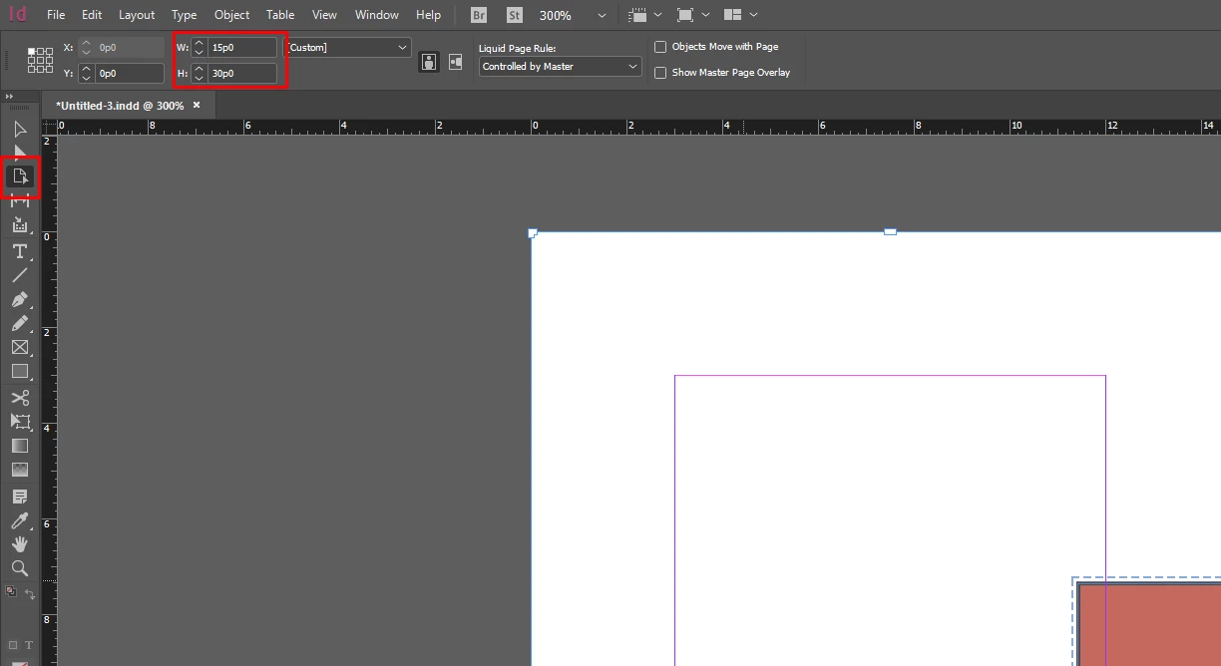
Task: Click the height field stepper arrows
Action: pyautogui.click(x=200, y=73)
